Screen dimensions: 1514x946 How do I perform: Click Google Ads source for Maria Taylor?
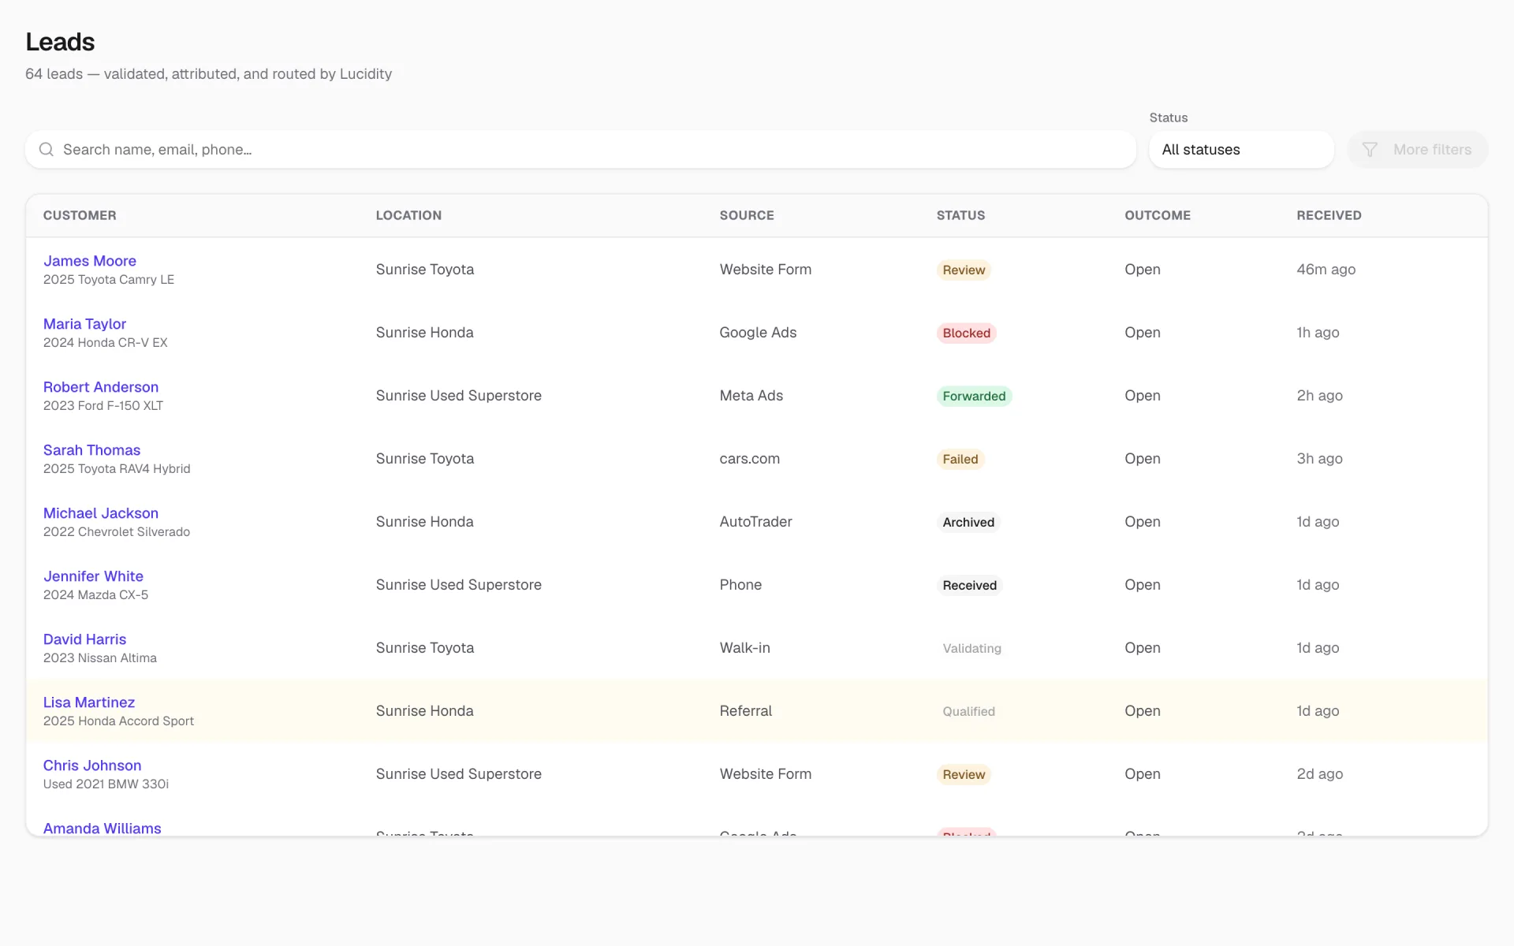pyautogui.click(x=758, y=333)
